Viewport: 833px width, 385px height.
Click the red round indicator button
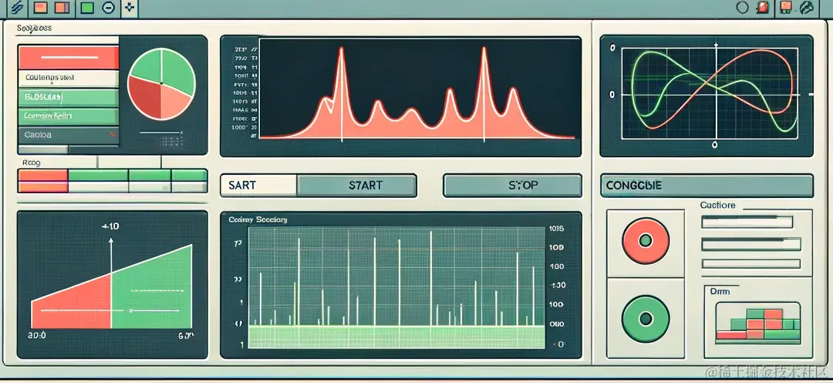click(646, 241)
